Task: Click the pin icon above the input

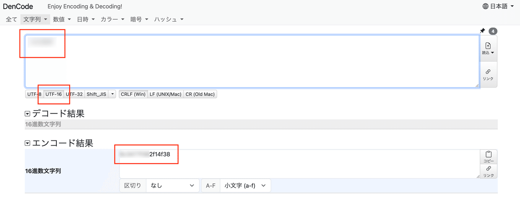Action: pos(482,31)
